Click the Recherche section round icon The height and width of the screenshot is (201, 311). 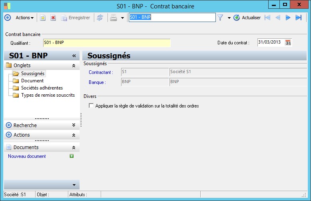coord(9,125)
